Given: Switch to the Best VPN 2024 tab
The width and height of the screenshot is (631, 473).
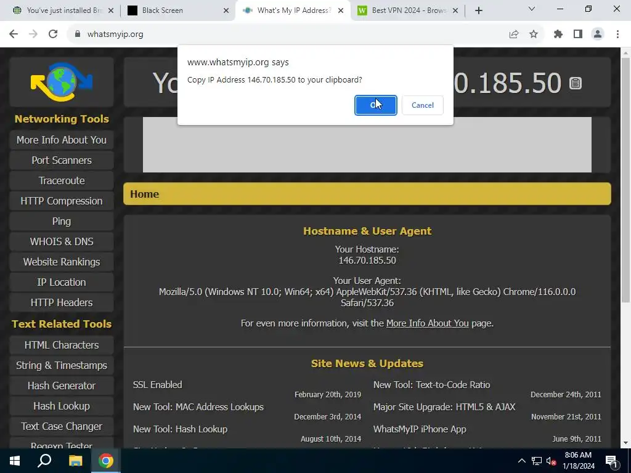Looking at the screenshot, I should coord(409,10).
